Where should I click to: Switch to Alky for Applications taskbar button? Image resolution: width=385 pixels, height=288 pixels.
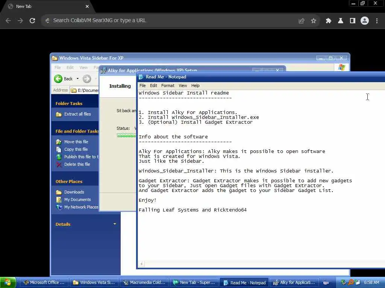pos(294,282)
